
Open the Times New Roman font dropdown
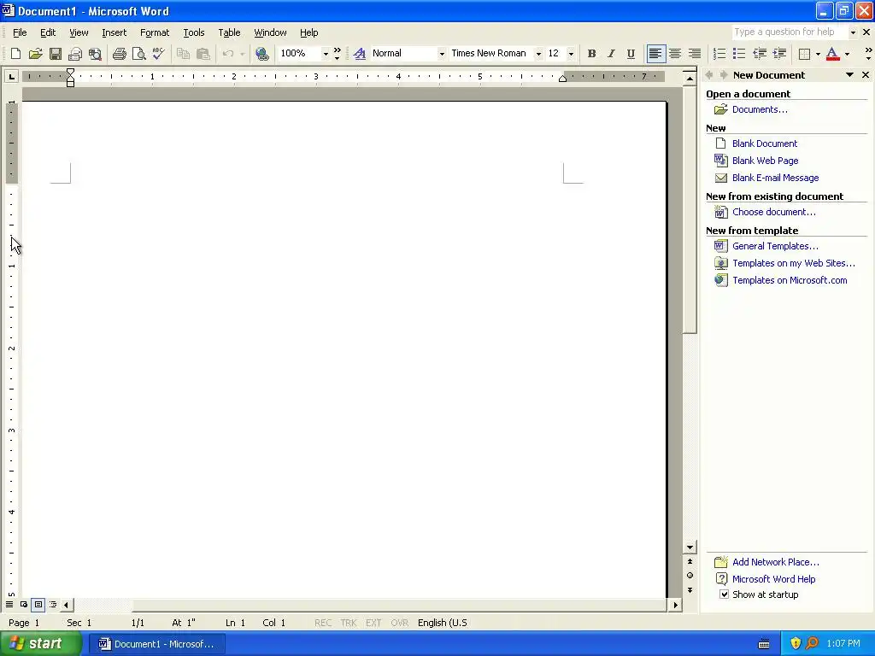538,54
